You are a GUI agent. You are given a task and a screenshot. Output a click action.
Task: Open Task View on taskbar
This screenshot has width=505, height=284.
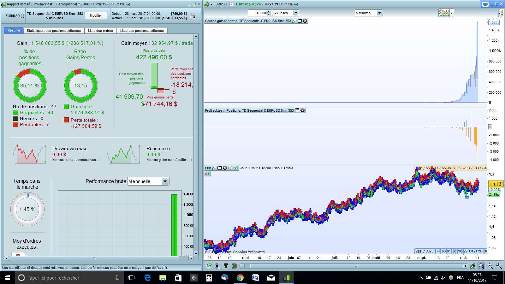(x=131, y=278)
